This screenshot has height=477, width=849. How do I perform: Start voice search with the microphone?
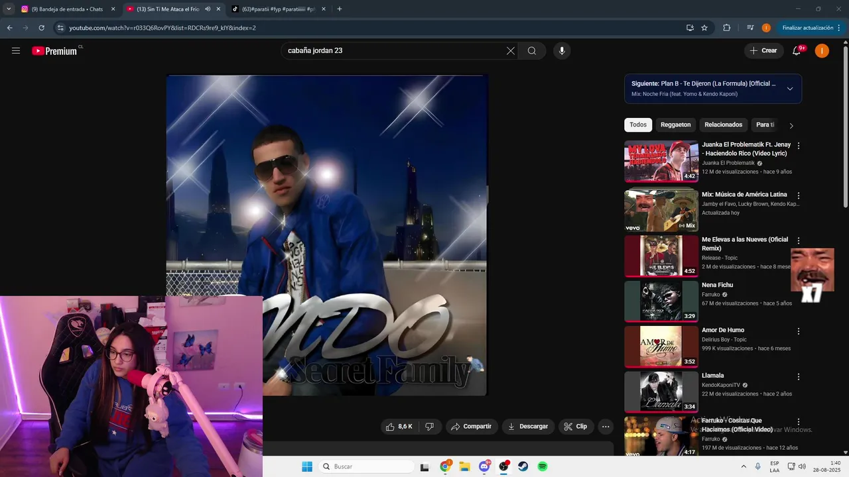[x=562, y=51]
